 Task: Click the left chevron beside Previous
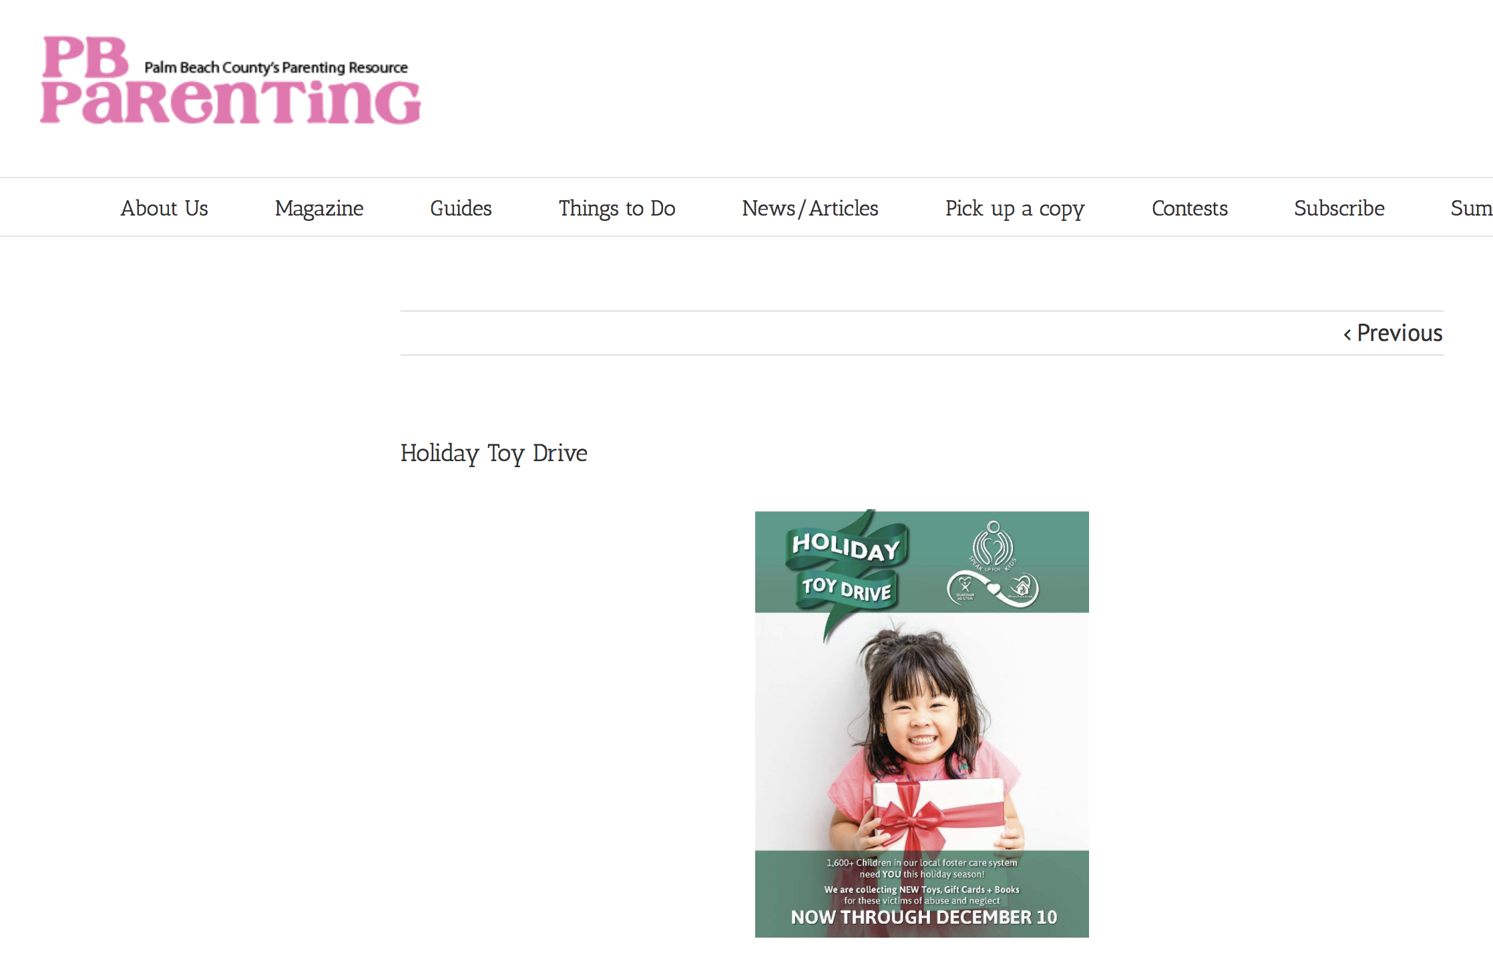(1347, 334)
